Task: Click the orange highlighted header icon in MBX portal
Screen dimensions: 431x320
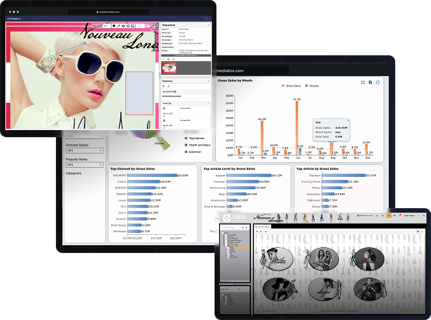Action: click(x=389, y=215)
